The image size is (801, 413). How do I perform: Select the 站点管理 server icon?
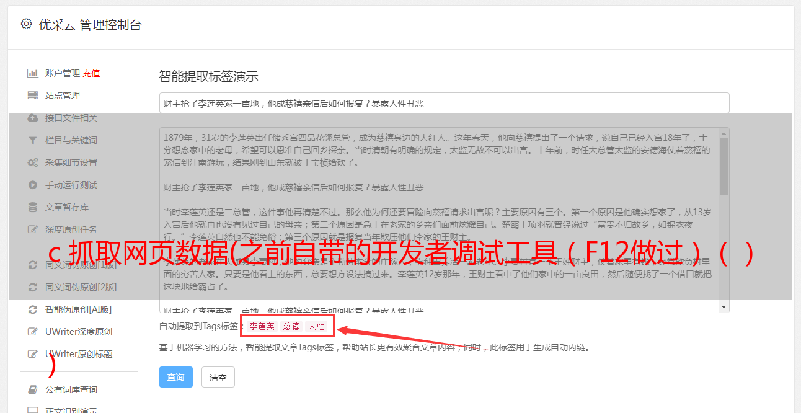[x=33, y=95]
